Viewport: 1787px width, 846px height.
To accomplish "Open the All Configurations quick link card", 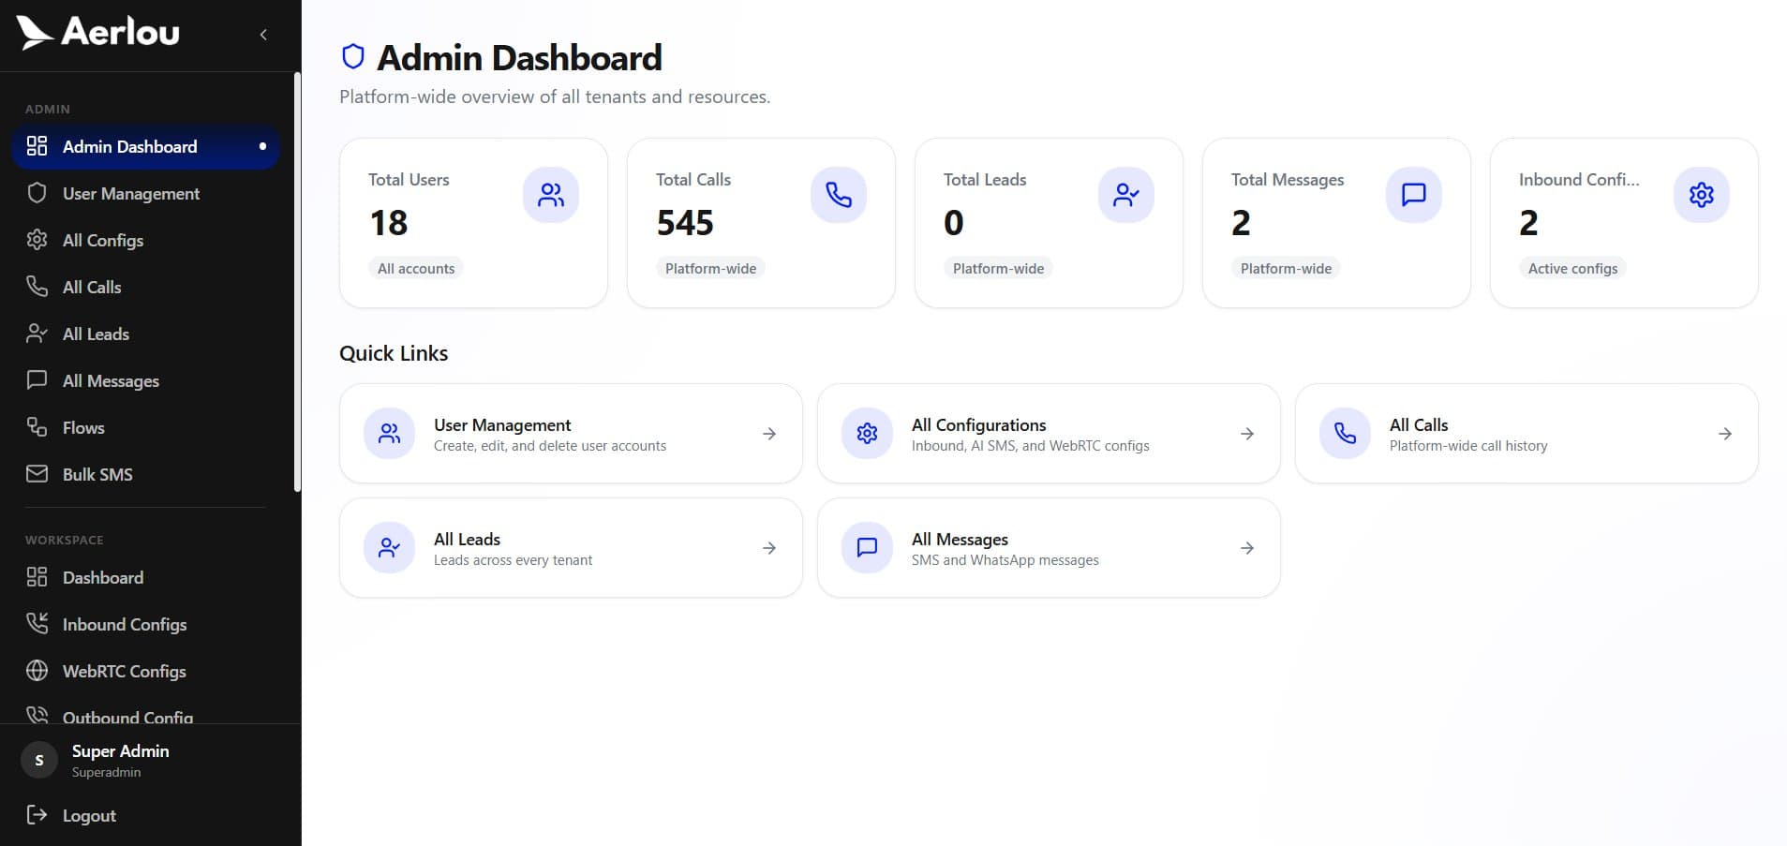I will [x=1048, y=434].
